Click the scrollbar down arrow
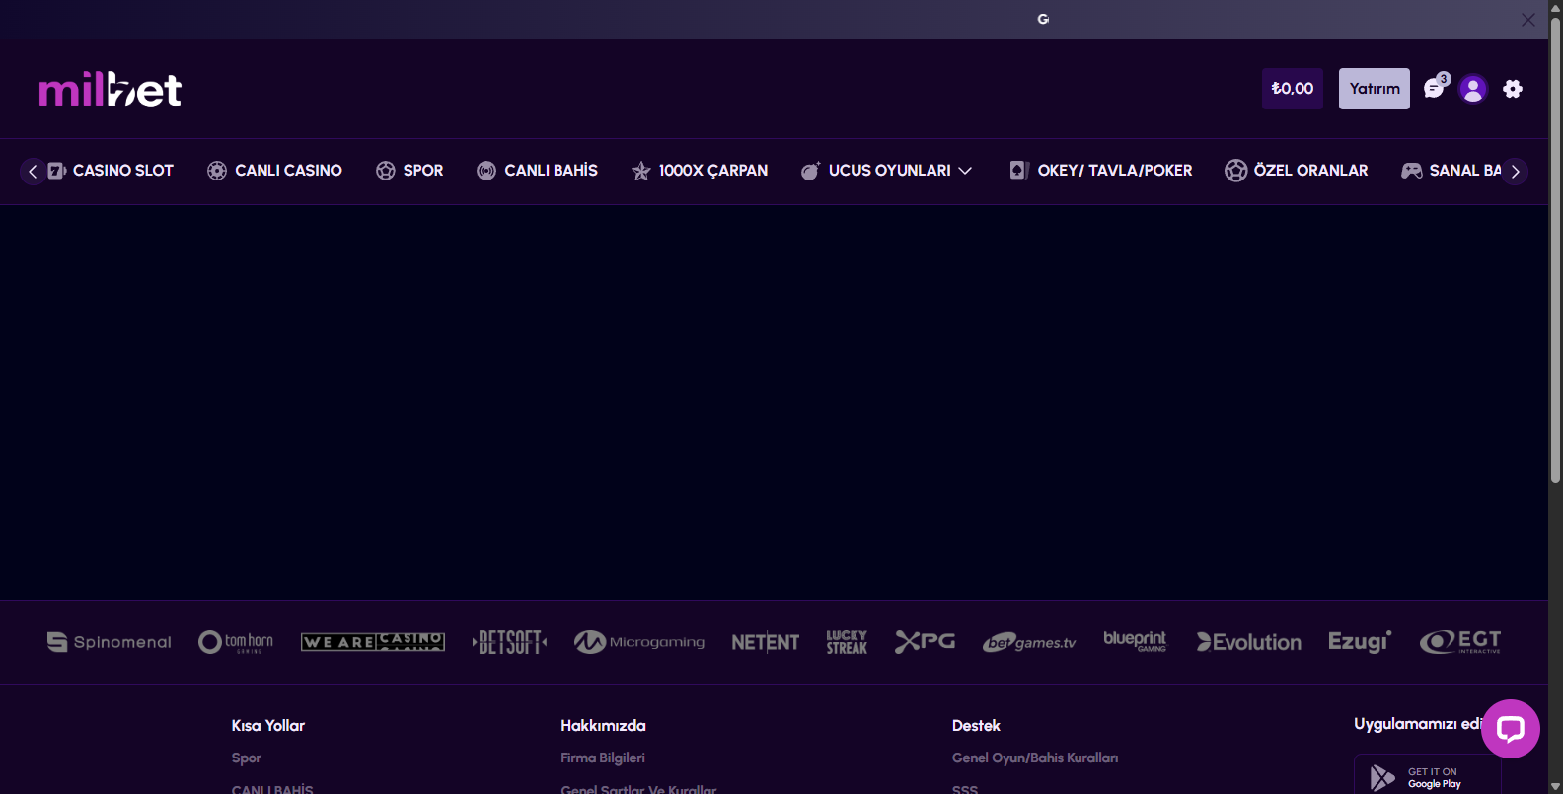Image resolution: width=1563 pixels, height=794 pixels. pyautogui.click(x=1555, y=786)
